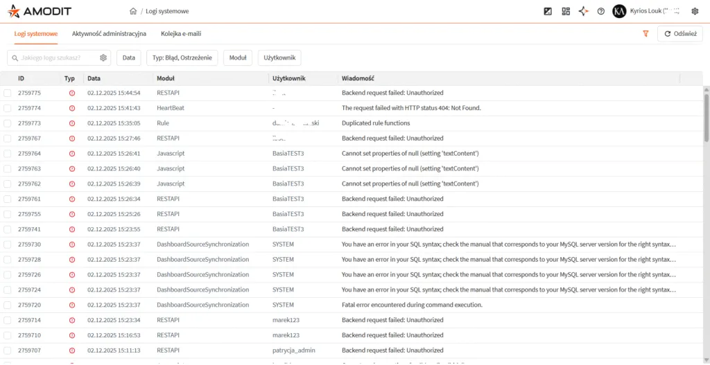Select the checkbox for log 2759764
The width and height of the screenshot is (710, 365).
click(x=7, y=153)
